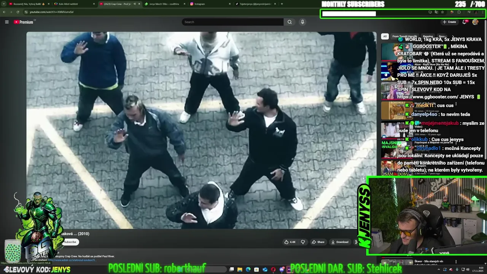Open Outlook mail from taskbar
Screen dimensions: 487x274
(x=265, y=269)
